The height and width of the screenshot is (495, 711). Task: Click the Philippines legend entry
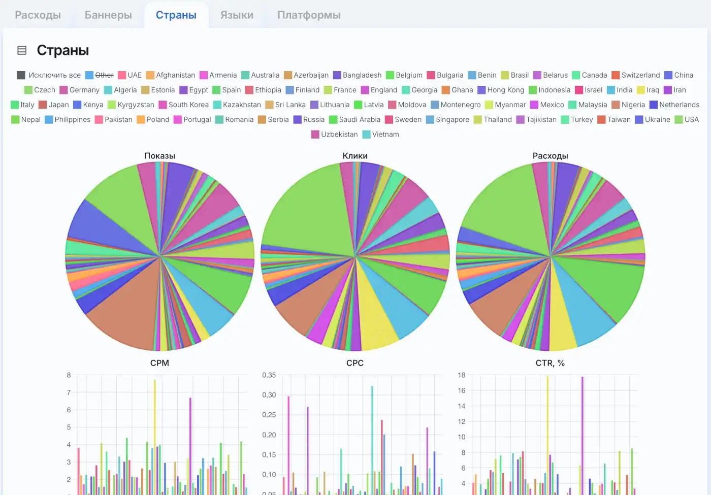68,119
